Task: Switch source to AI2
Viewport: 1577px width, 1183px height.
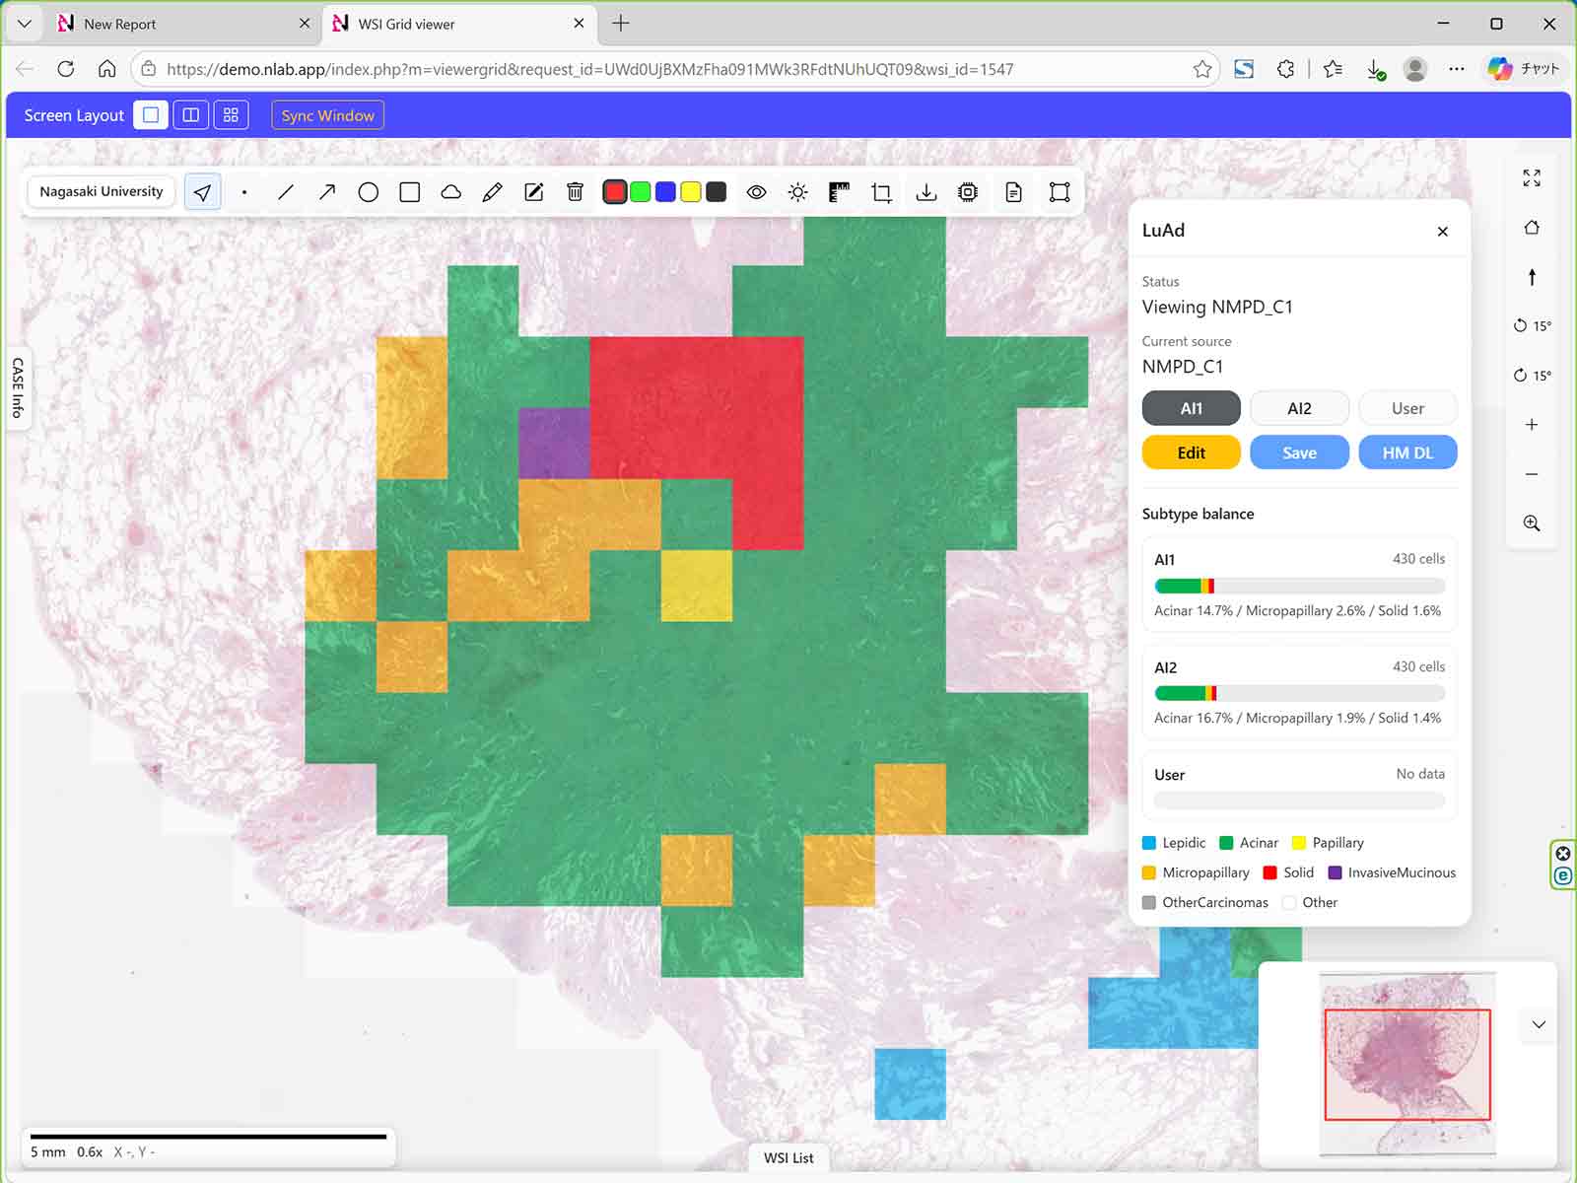Action: tap(1299, 408)
